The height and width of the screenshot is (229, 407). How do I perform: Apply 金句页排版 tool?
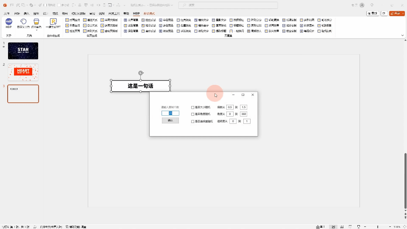point(109,31)
